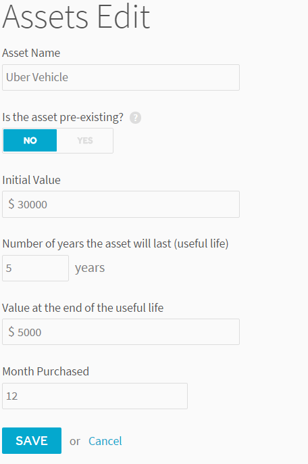Cancel editing the asset
308x464 pixels.
105,441
